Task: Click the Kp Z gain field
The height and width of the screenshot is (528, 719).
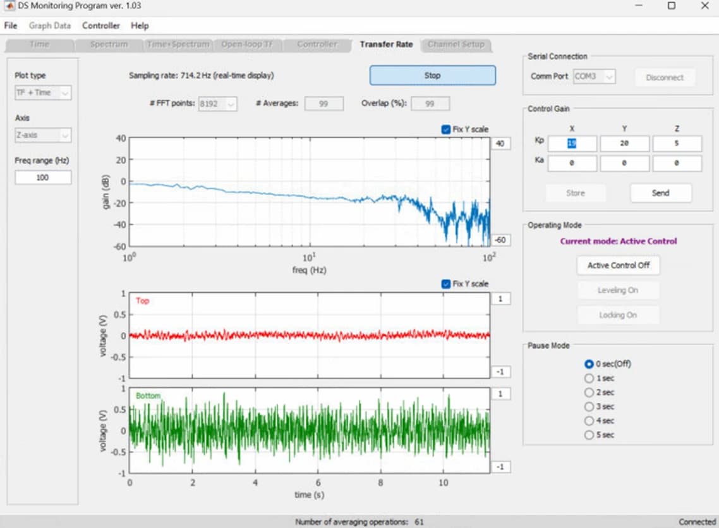Action: pyautogui.click(x=677, y=144)
